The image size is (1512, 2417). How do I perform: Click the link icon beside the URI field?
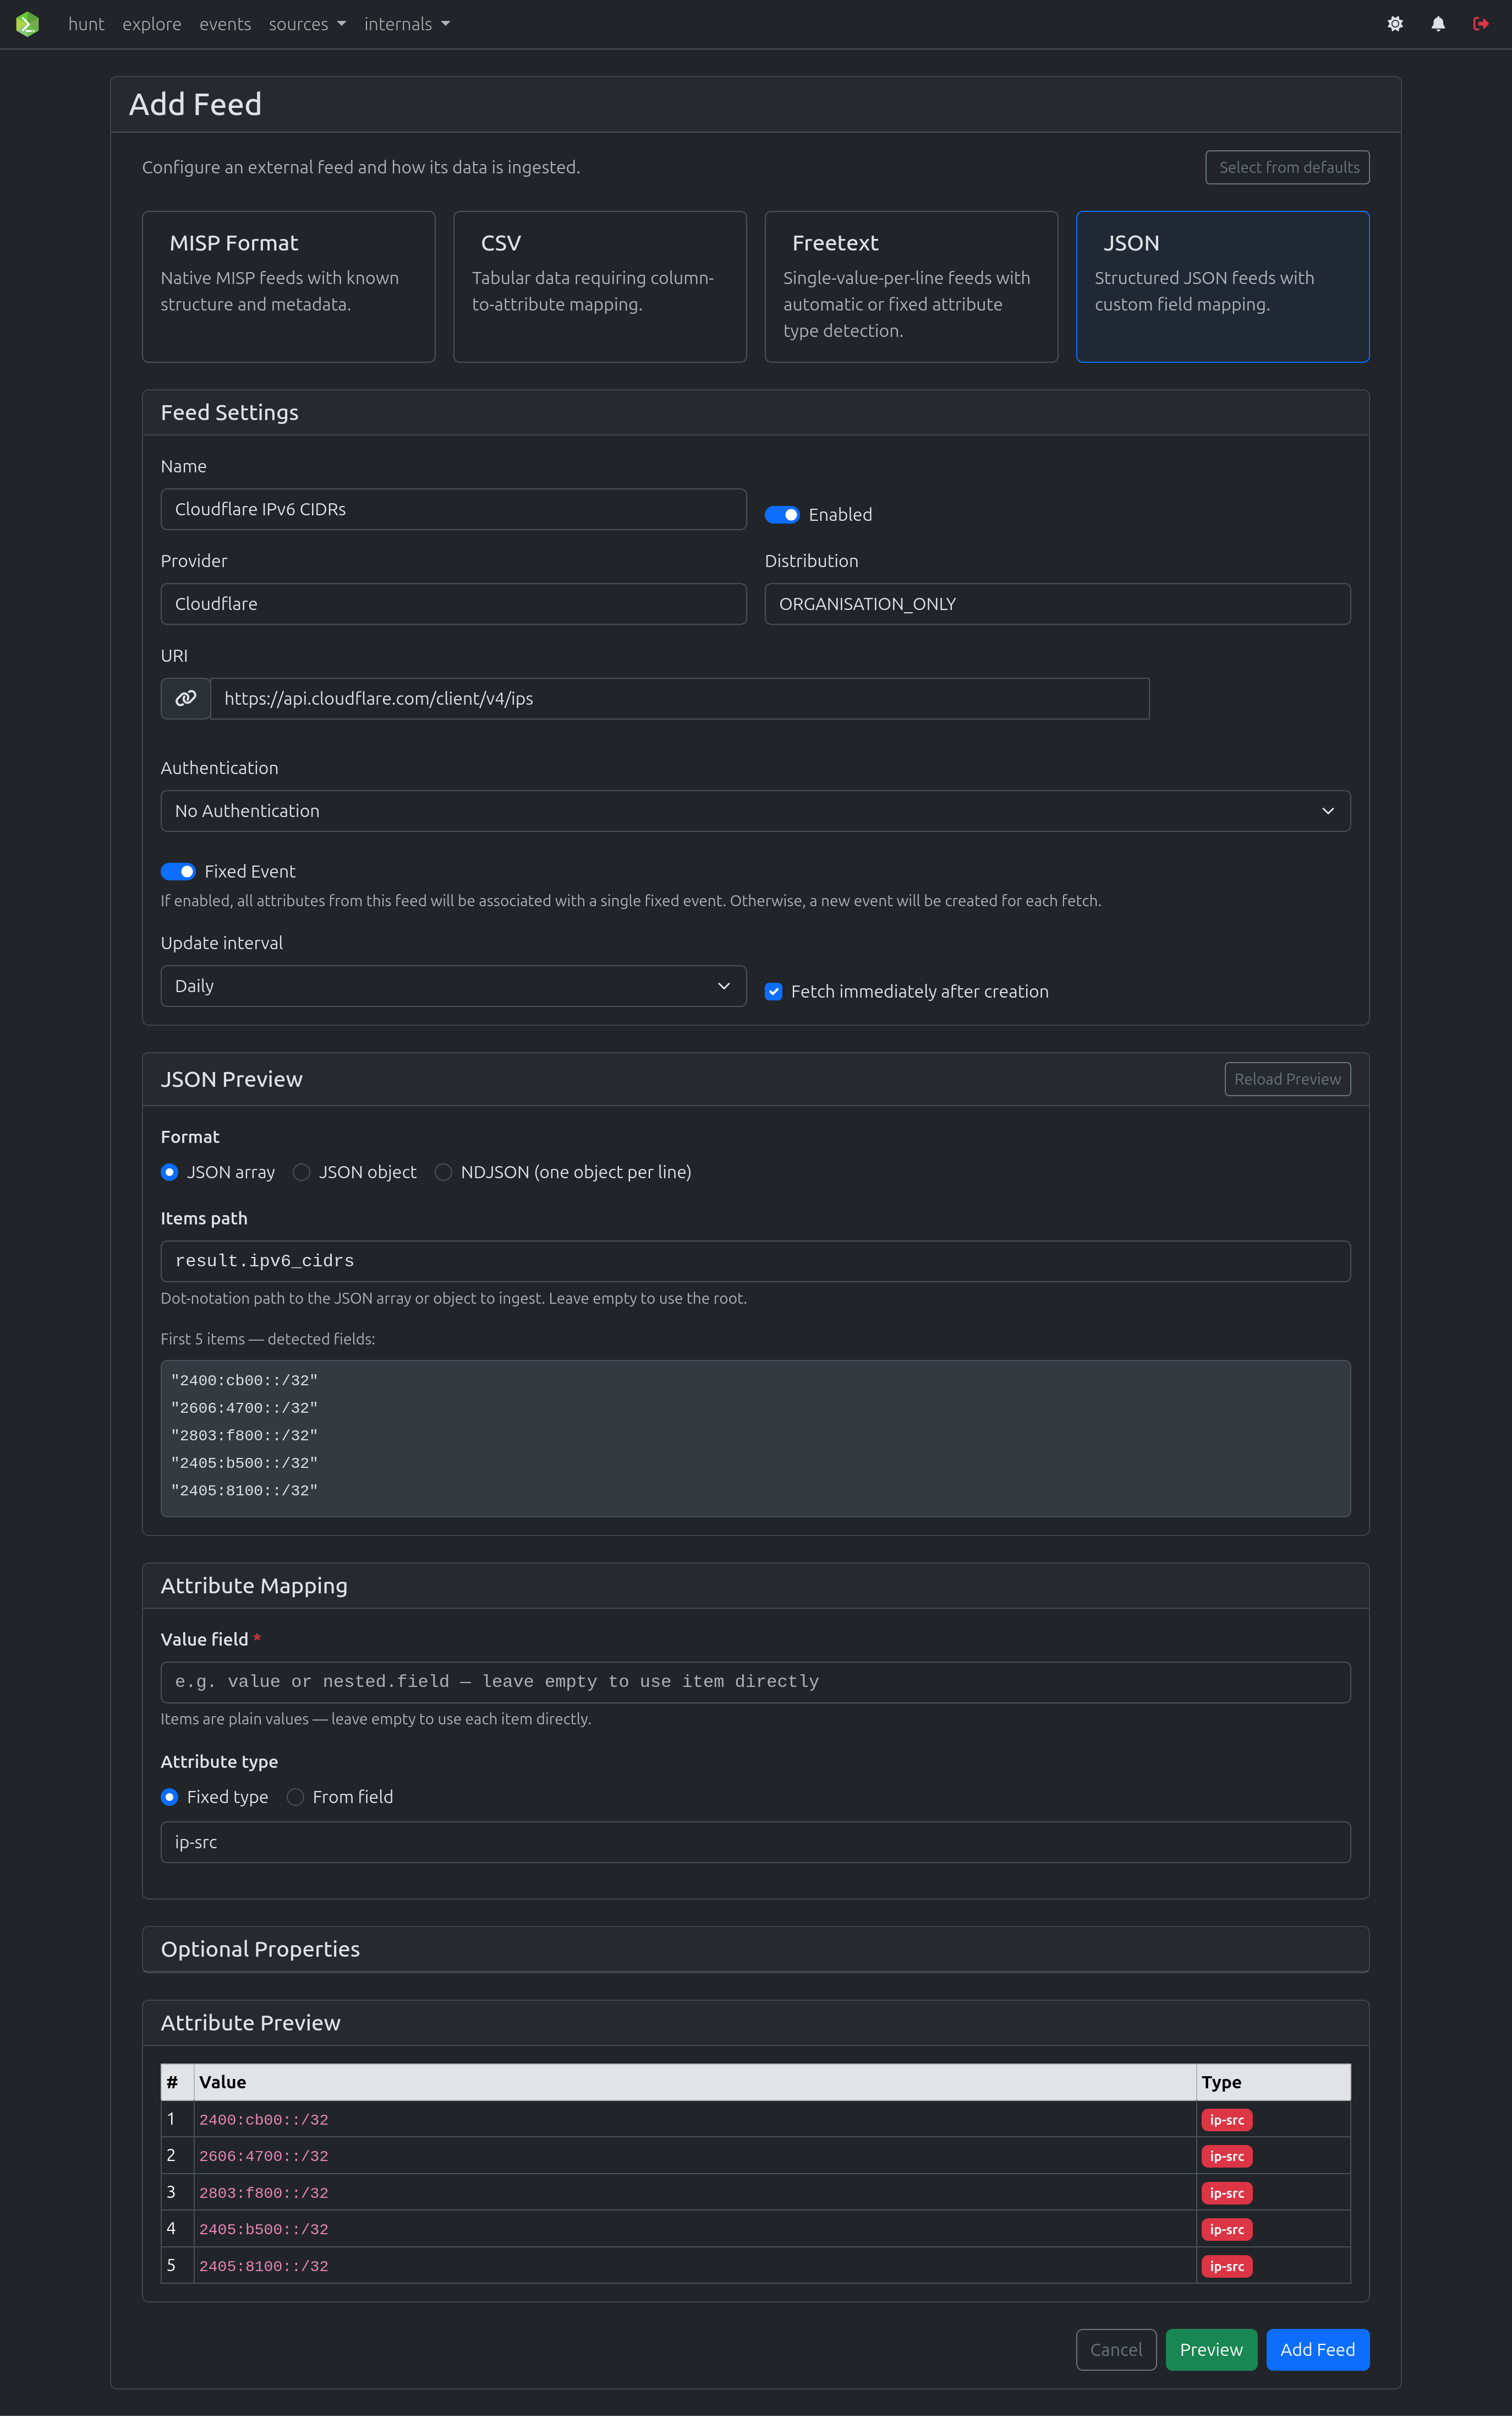click(185, 698)
